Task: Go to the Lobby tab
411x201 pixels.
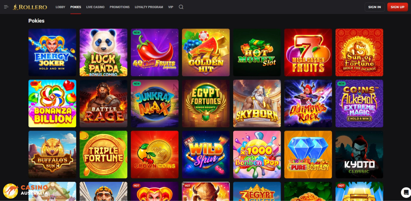Action: point(60,7)
